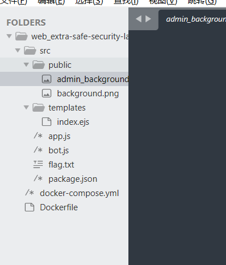Viewport: 226px width, 265px height.
Task: Go to previous tab with left arrow
Action: pyautogui.click(x=139, y=19)
